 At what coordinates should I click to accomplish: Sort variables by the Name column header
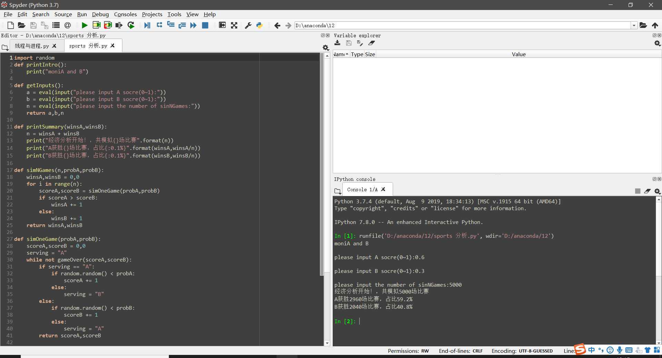[x=340, y=54]
